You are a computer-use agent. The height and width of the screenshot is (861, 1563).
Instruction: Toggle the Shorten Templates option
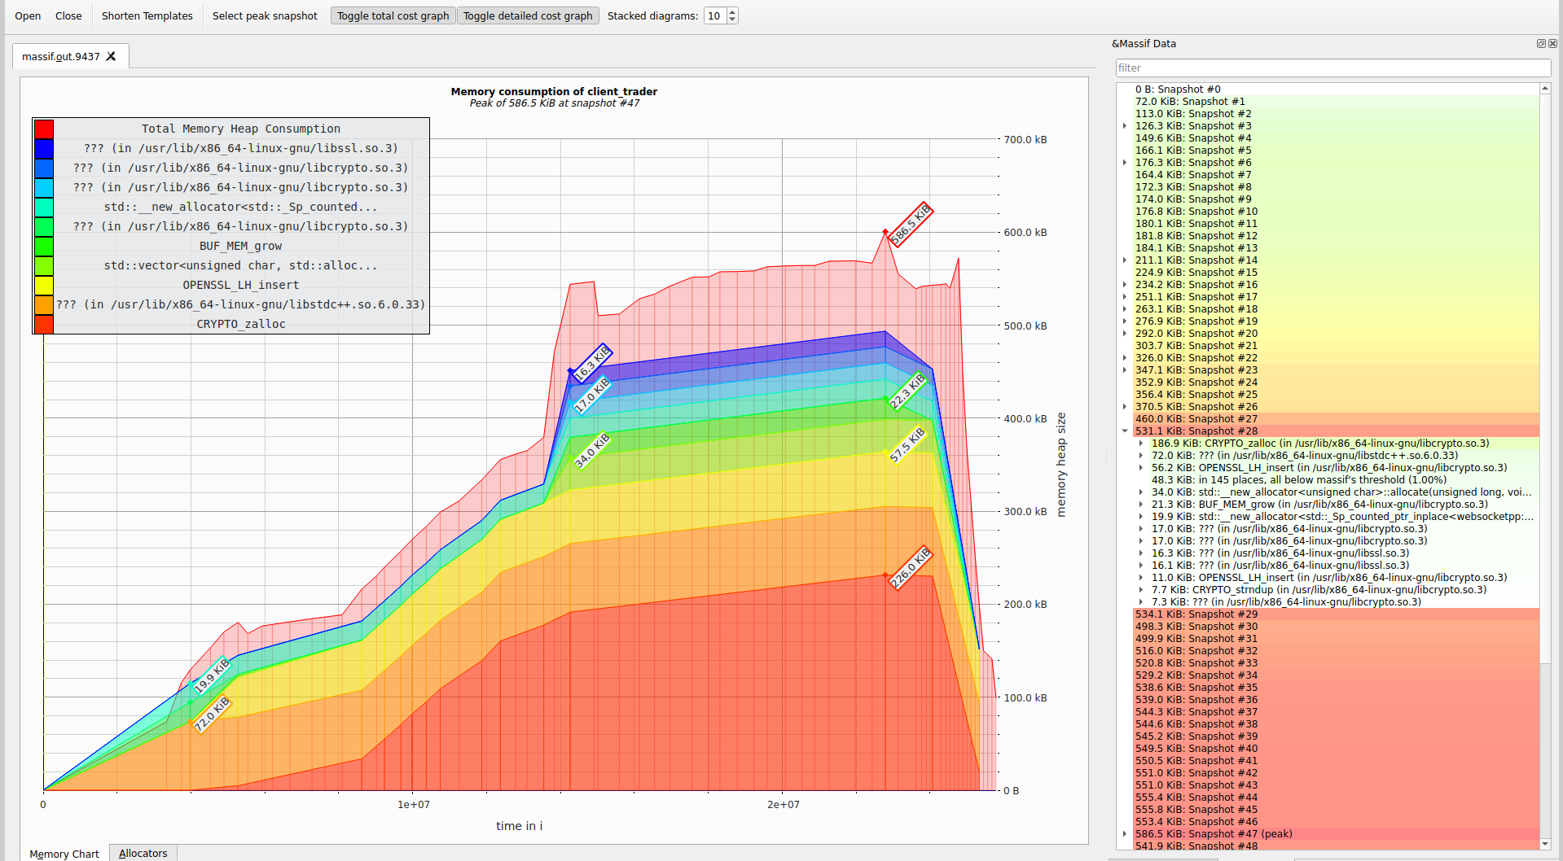(x=147, y=15)
